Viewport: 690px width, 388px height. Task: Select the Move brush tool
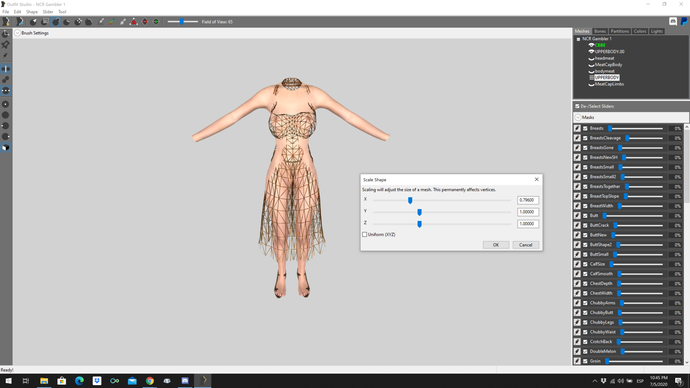point(78,22)
